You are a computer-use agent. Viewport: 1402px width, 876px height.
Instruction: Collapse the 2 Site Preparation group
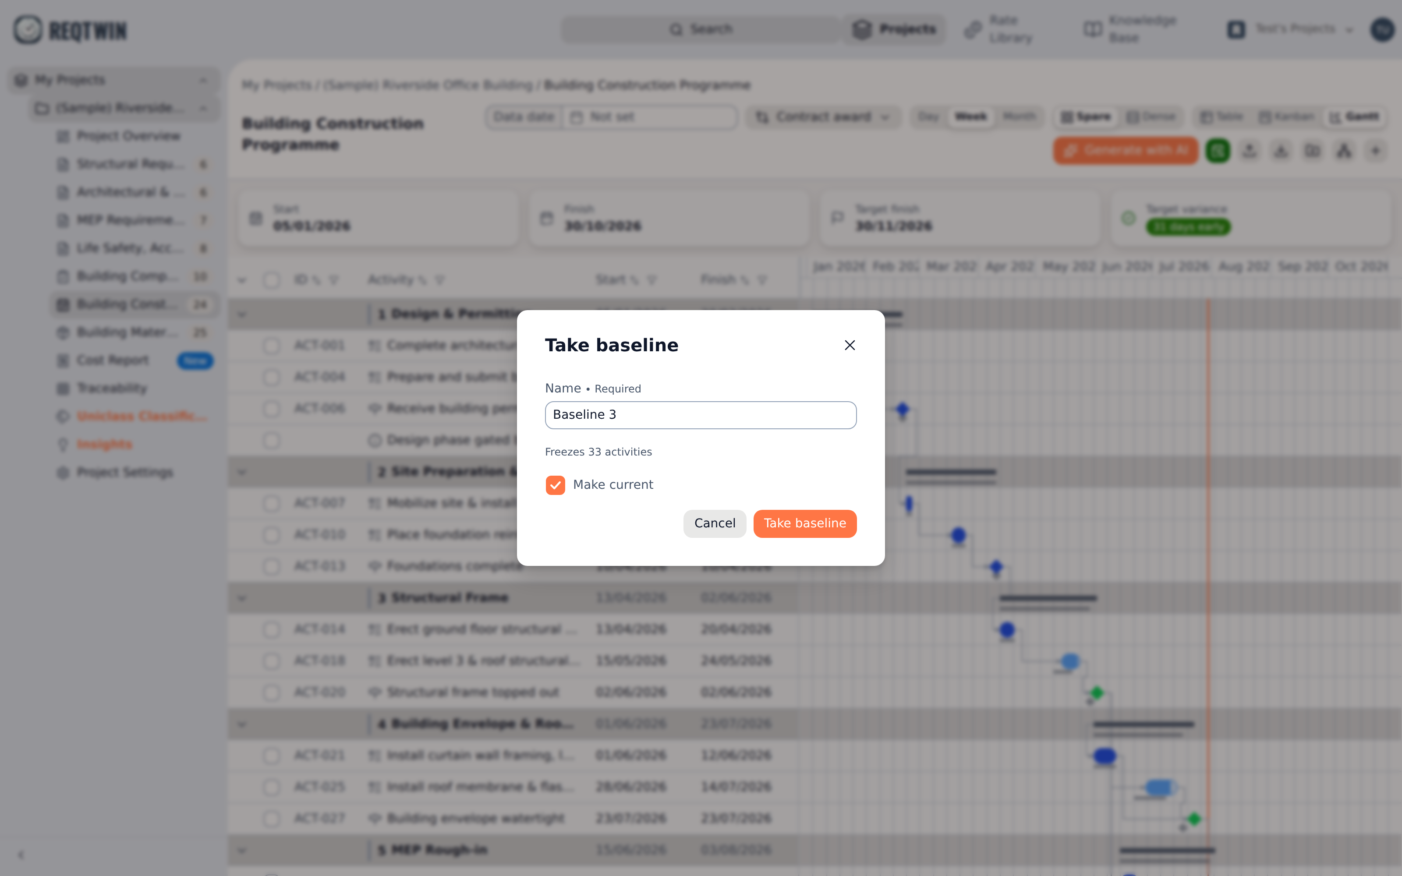pos(241,472)
